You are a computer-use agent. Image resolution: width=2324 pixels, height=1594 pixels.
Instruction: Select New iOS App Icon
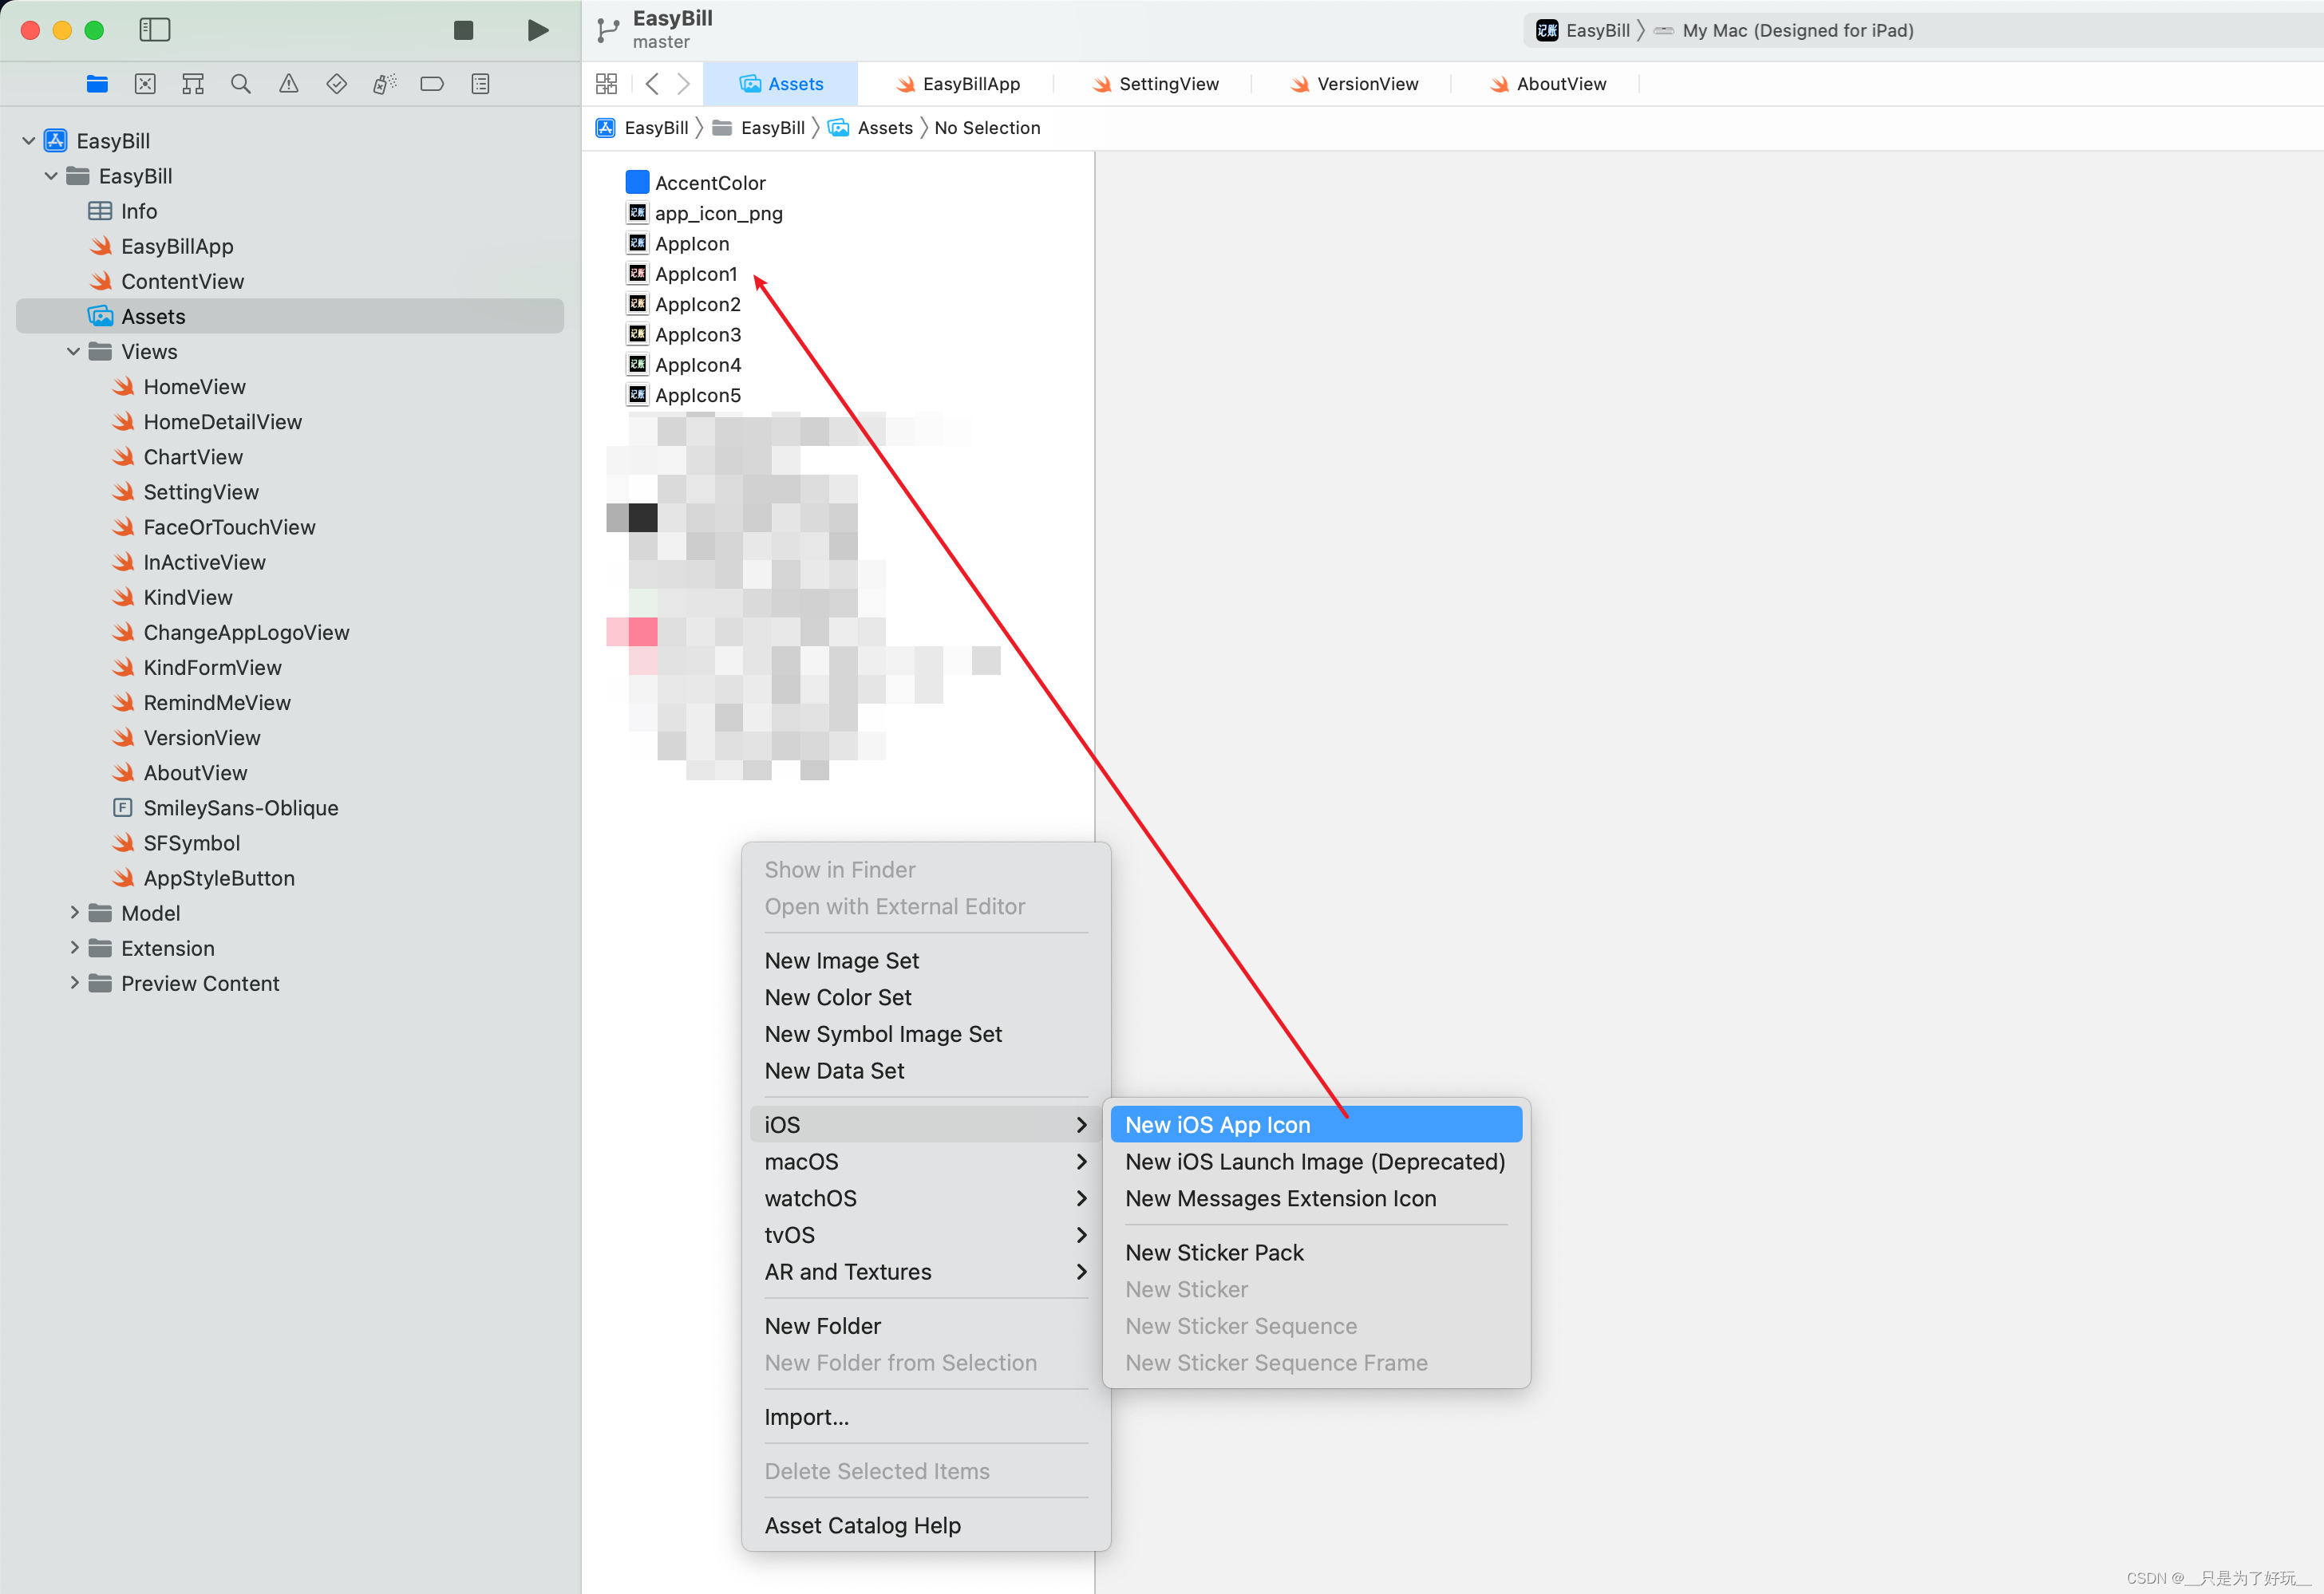[1316, 1124]
